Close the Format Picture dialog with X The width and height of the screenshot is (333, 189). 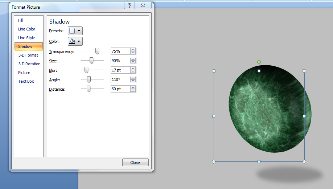pos(143,5)
